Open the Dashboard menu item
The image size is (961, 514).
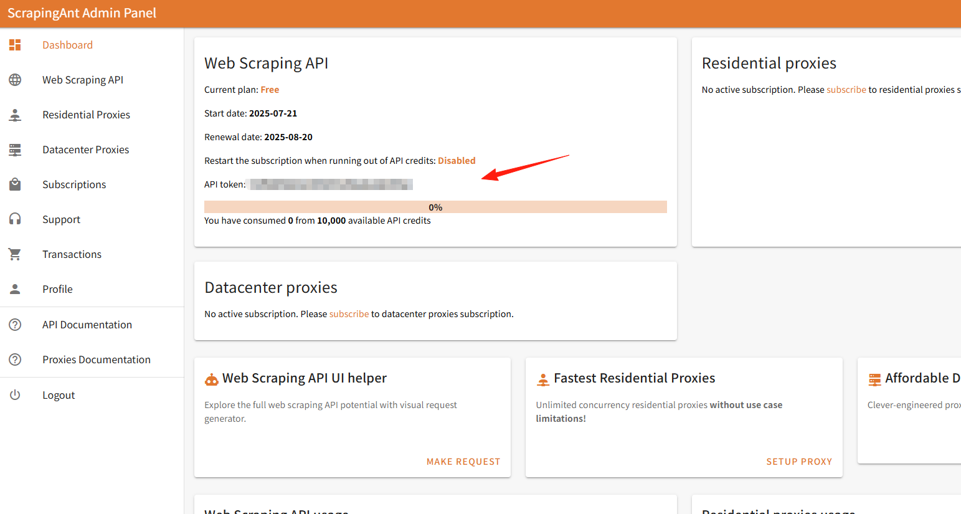click(x=92, y=45)
